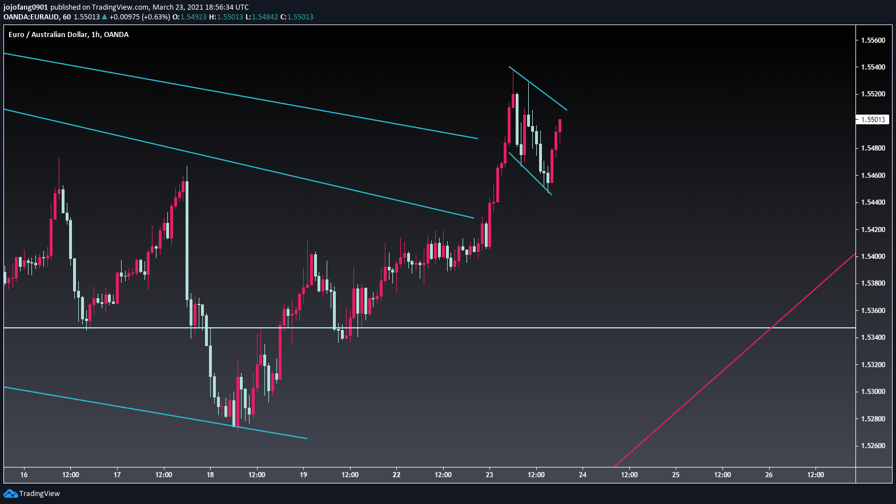Click the green up-arrow change indicator

[105, 17]
